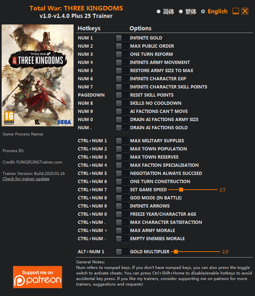This screenshot has height=296, width=255.
Task: Open Check for trainer update link
Action: pos(26,179)
